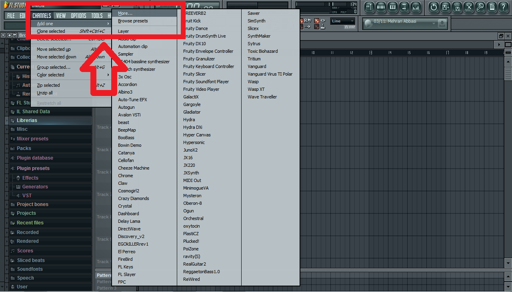Click the playlist vertical scrollbar thumb
The width and height of the screenshot is (512, 292).
point(508,74)
